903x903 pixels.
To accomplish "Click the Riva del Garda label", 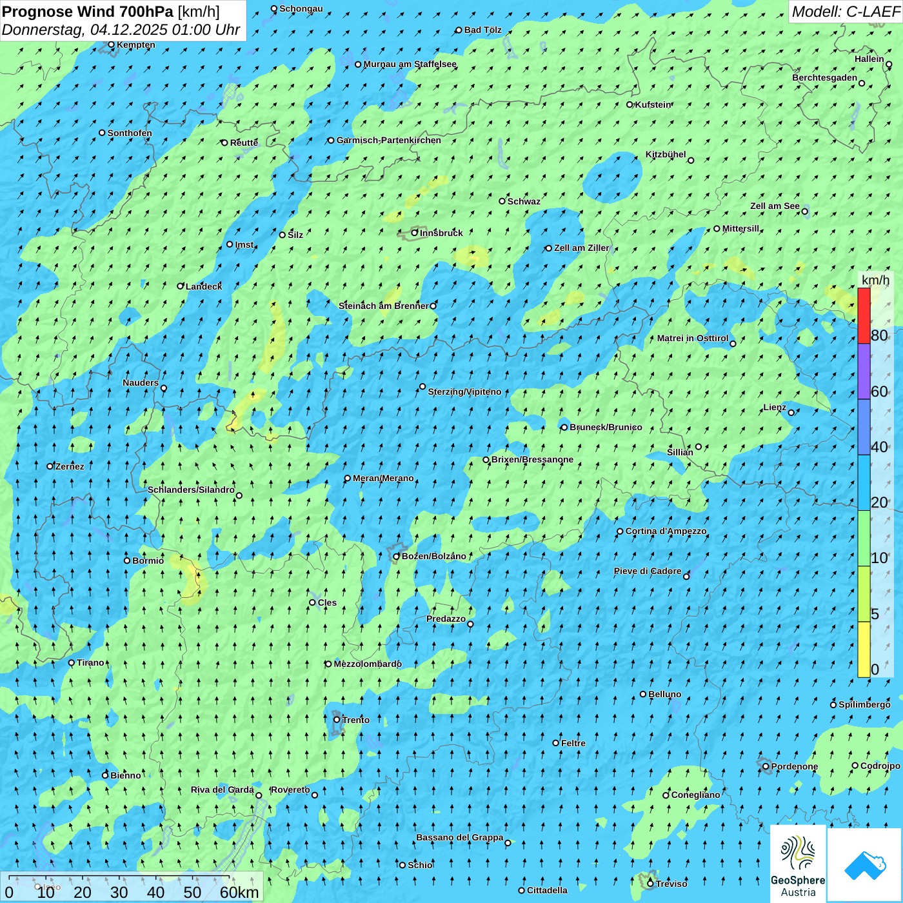I will 223,790.
